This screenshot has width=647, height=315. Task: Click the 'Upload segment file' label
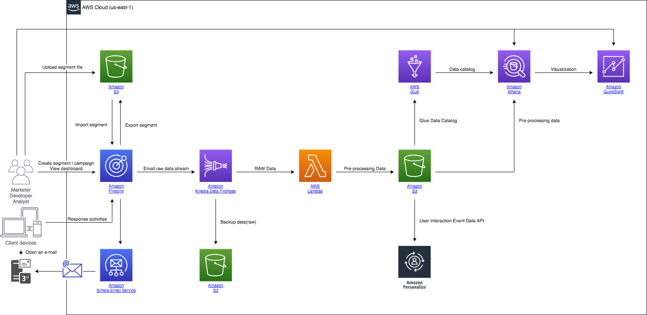[x=62, y=67]
